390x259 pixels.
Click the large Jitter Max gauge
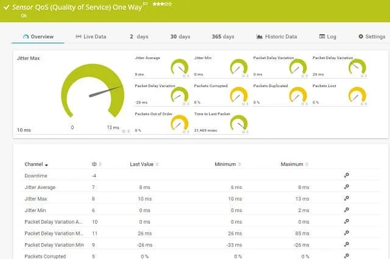coord(92,91)
